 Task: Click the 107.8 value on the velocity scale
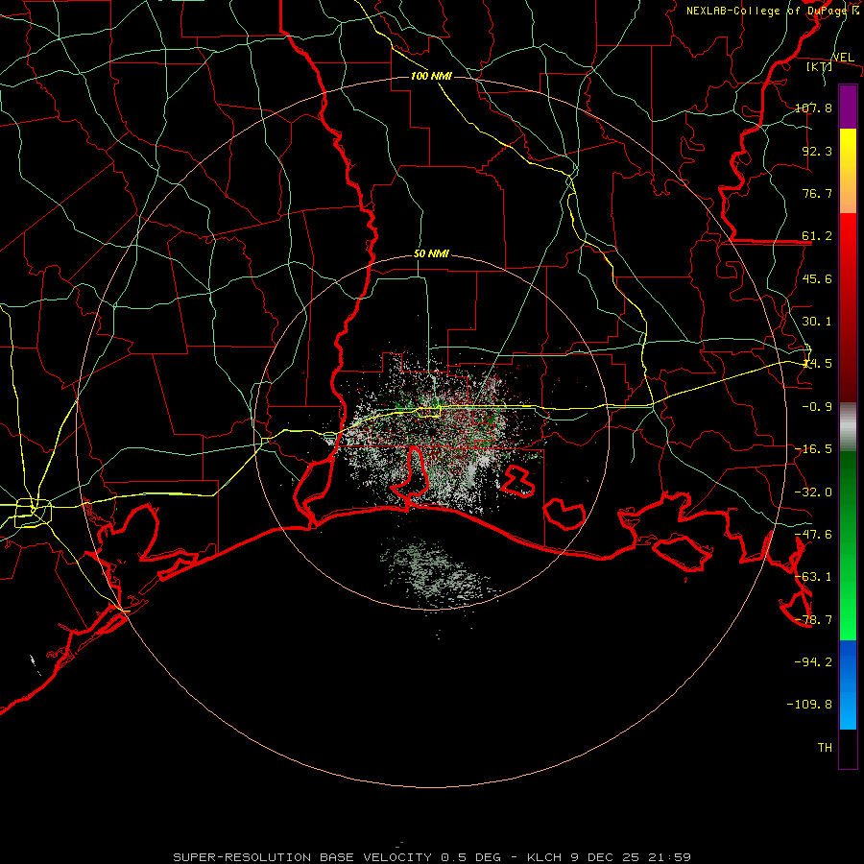click(813, 108)
